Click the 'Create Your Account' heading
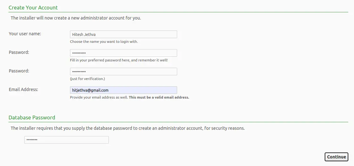This screenshot has height=166, width=354. point(33,8)
